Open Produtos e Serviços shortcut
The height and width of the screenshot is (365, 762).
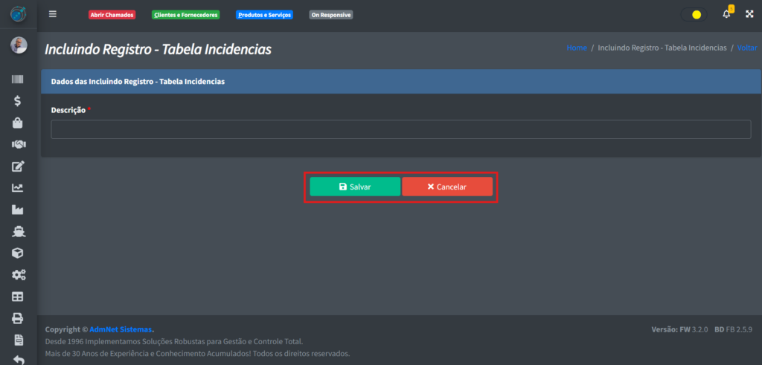[x=264, y=15]
